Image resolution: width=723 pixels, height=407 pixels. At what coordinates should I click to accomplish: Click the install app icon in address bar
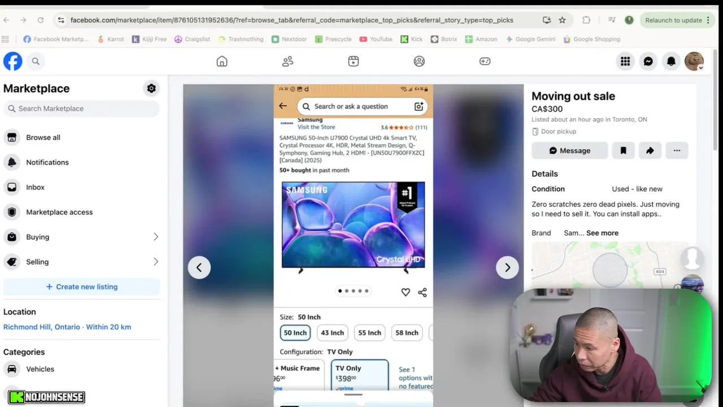tap(546, 20)
